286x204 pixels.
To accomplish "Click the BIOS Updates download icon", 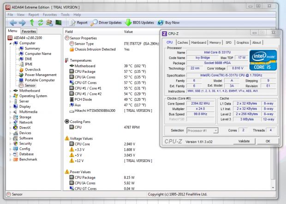I will (x=129, y=23).
